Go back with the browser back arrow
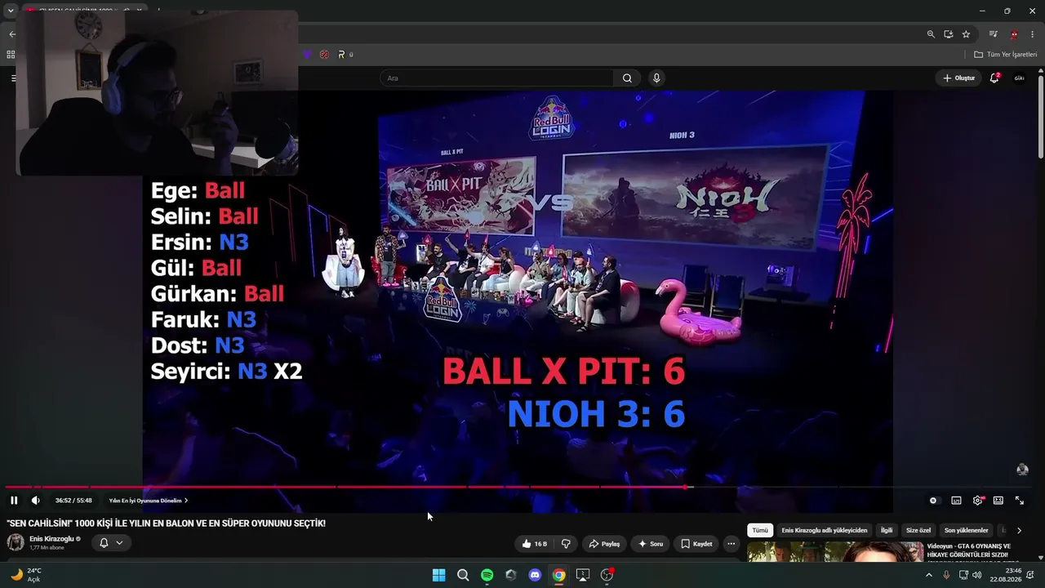Viewport: 1045px width, 588px height. click(x=11, y=34)
